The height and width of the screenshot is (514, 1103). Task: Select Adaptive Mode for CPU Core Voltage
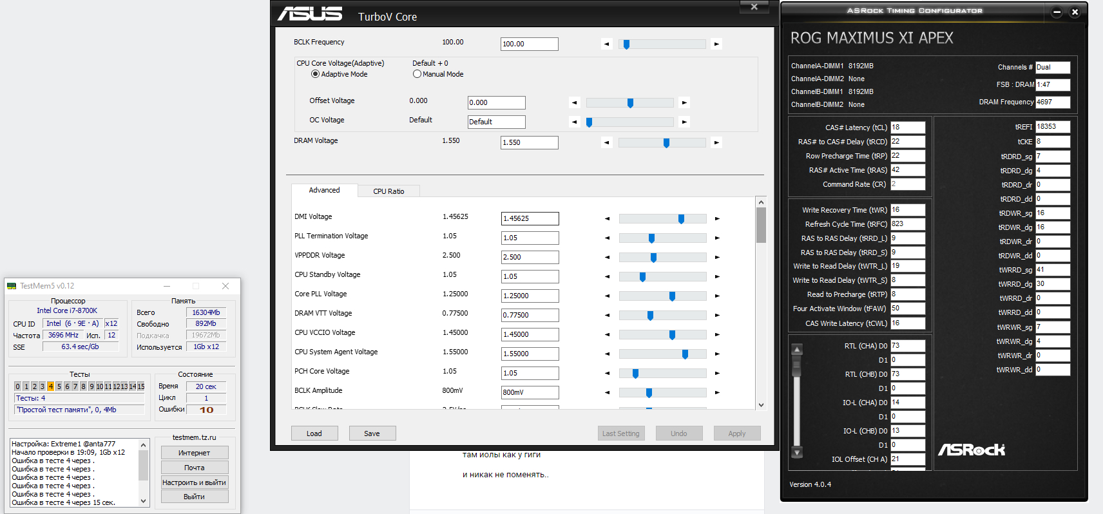click(x=315, y=74)
